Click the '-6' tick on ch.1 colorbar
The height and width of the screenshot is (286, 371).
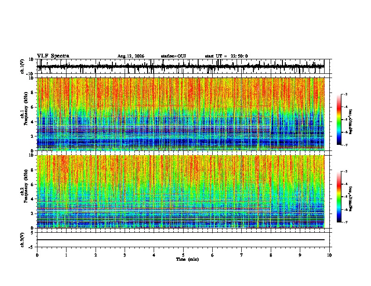coord(346,132)
